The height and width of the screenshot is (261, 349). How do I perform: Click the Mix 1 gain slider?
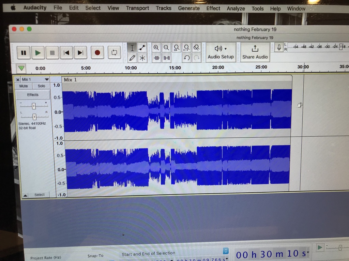coord(34,106)
